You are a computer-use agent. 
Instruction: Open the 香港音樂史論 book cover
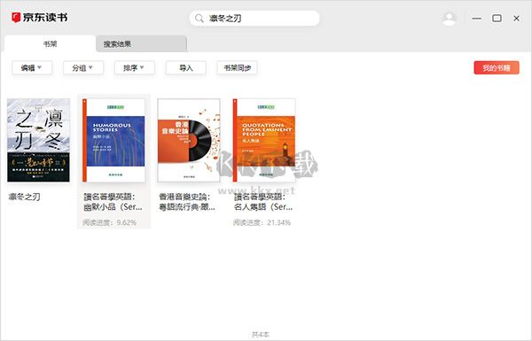click(x=189, y=140)
